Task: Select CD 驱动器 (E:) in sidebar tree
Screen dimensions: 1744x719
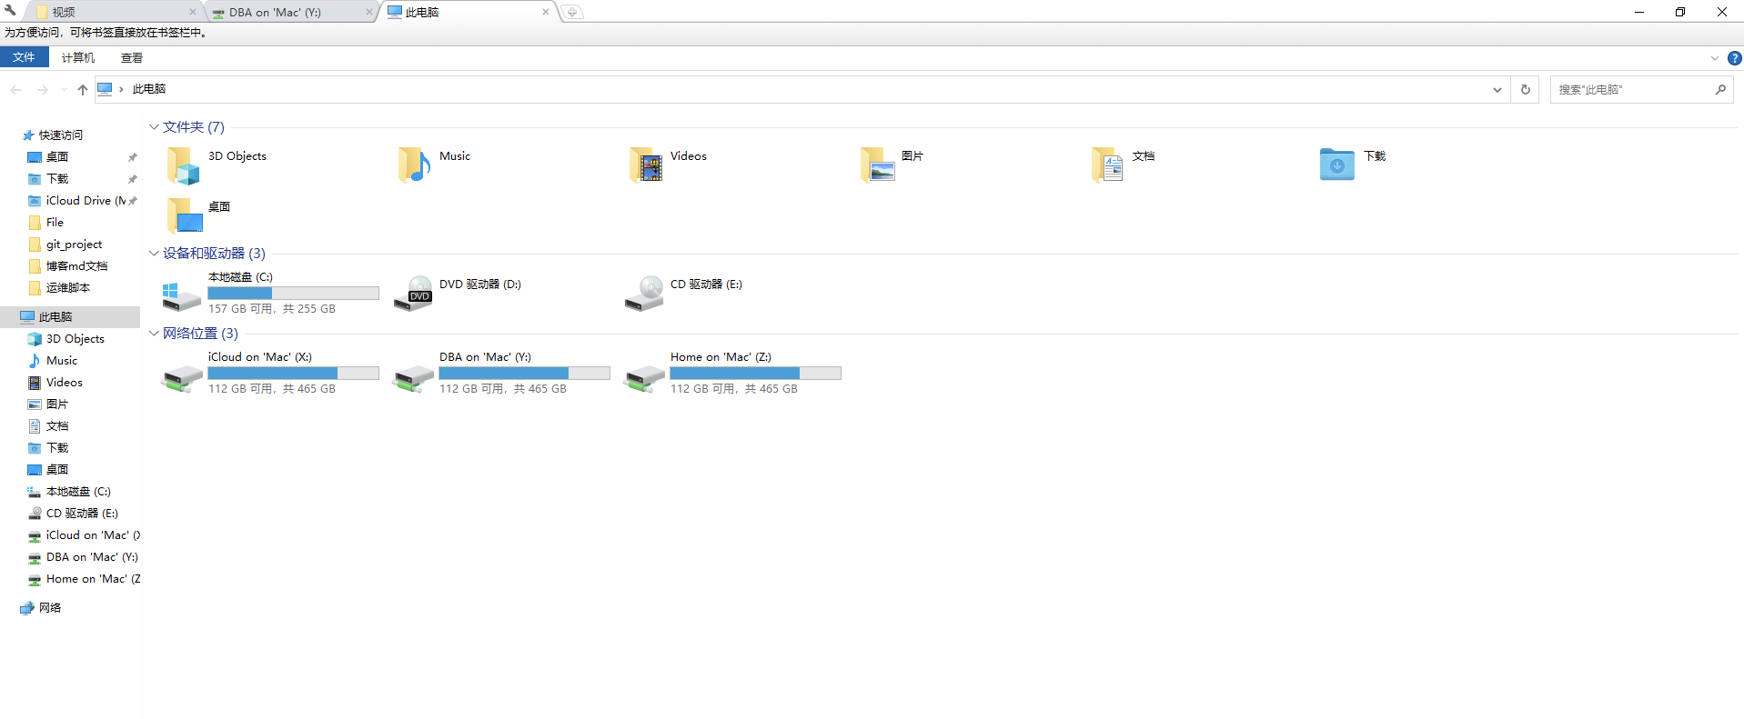Action: click(x=71, y=513)
